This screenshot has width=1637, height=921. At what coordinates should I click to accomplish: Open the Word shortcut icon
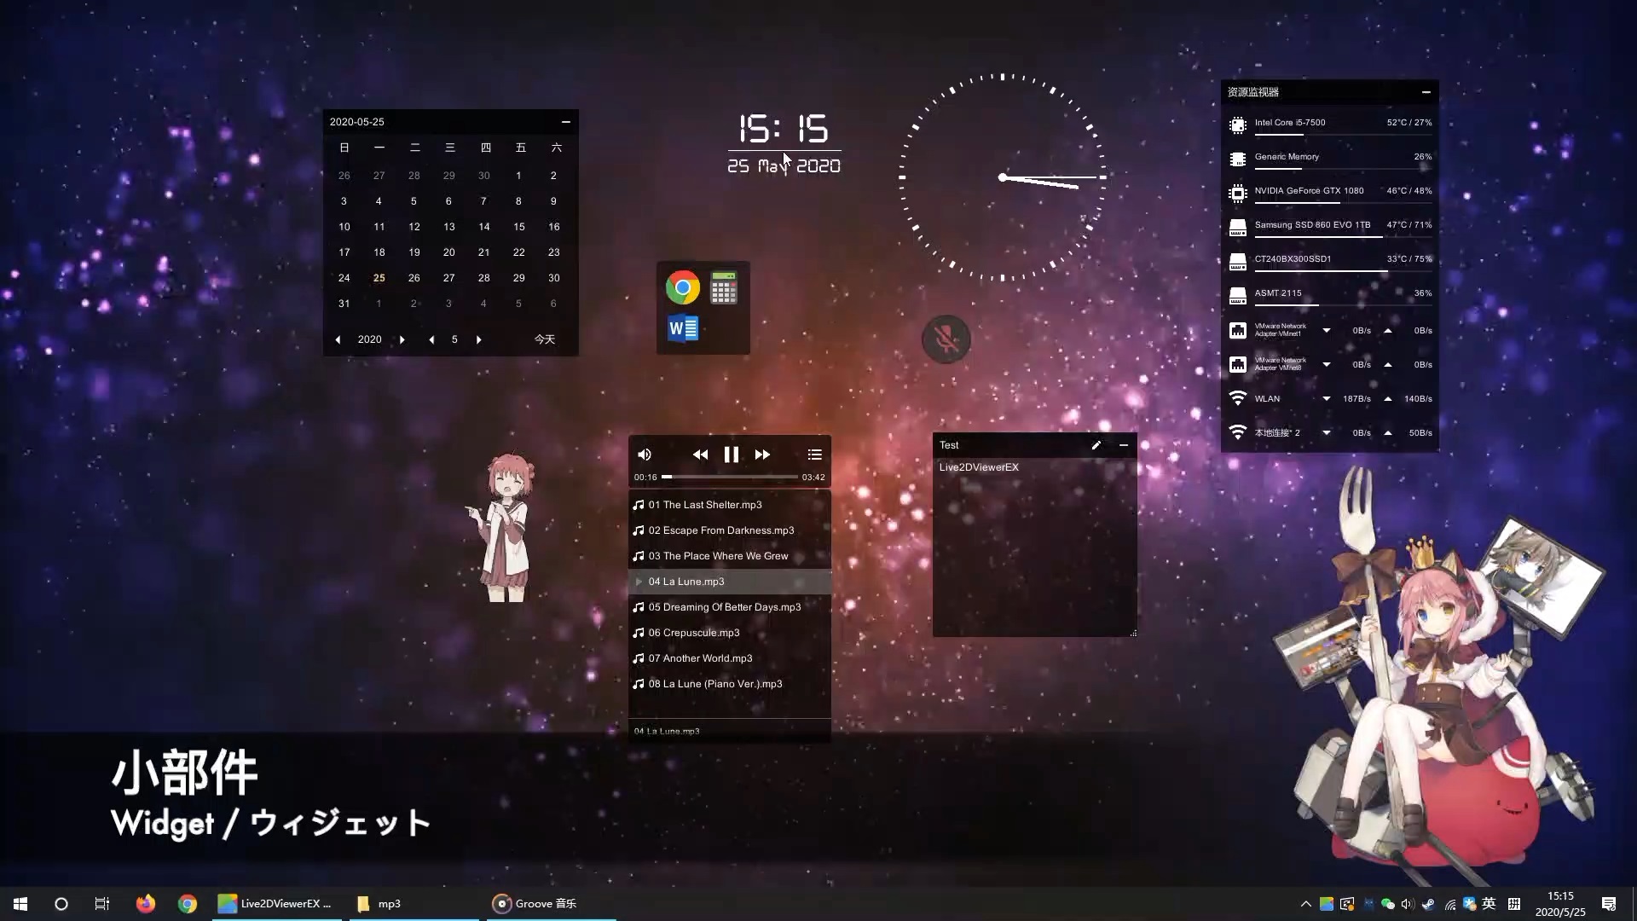coord(682,328)
